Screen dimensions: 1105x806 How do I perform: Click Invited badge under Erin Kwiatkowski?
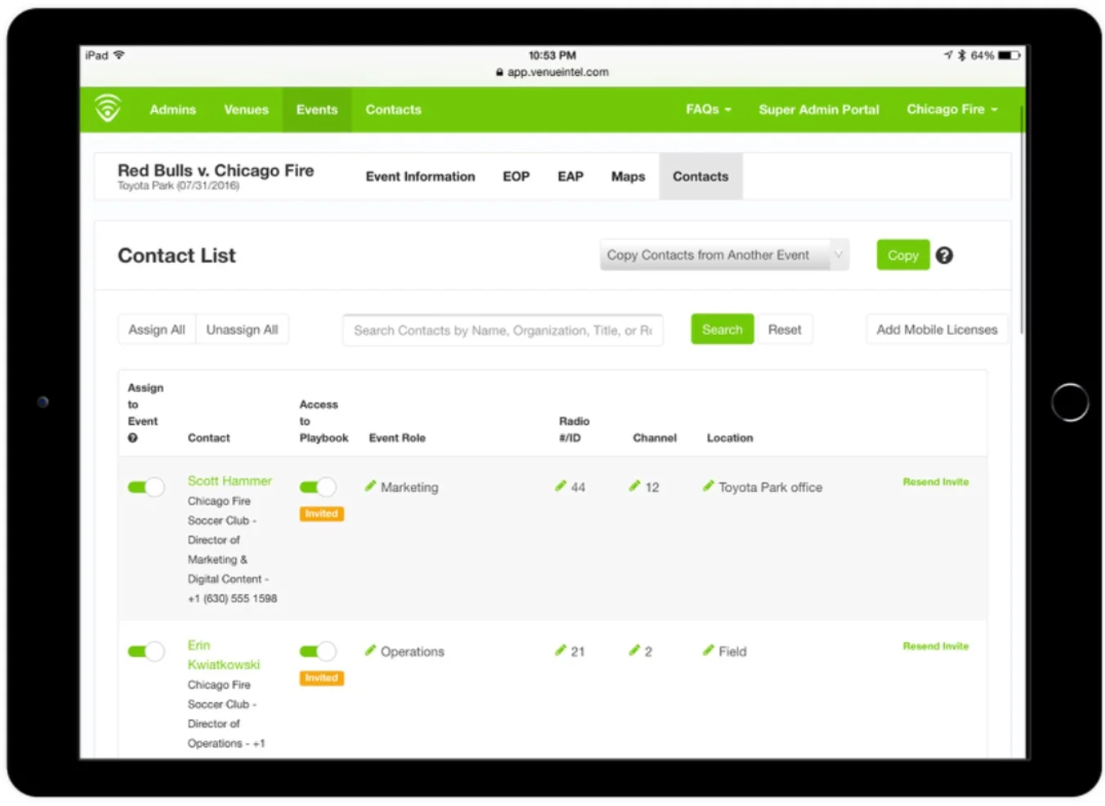322,678
